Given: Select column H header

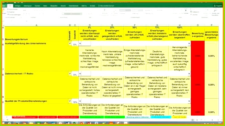Looking at the screenshot, I should coord(180,25).
